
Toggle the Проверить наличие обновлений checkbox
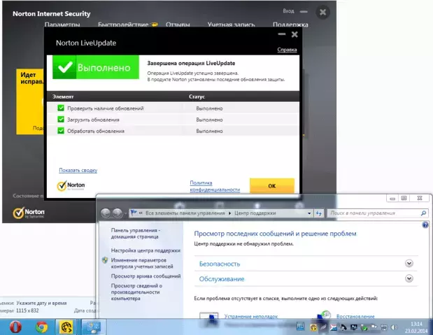tap(61, 108)
